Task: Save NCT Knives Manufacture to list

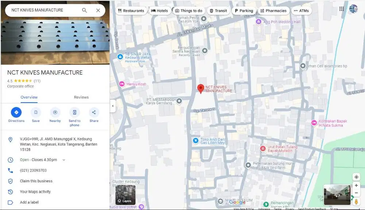Action: pos(36,112)
